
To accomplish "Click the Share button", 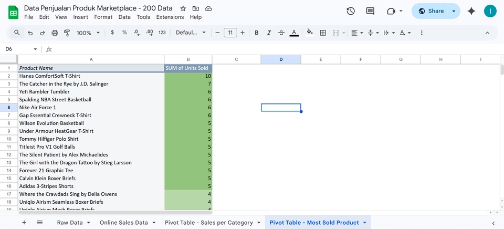I will click(430, 11).
